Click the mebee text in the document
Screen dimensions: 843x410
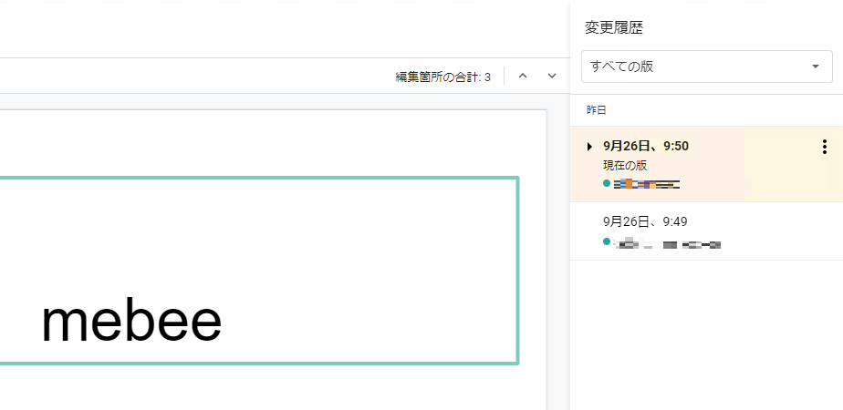click(x=131, y=321)
